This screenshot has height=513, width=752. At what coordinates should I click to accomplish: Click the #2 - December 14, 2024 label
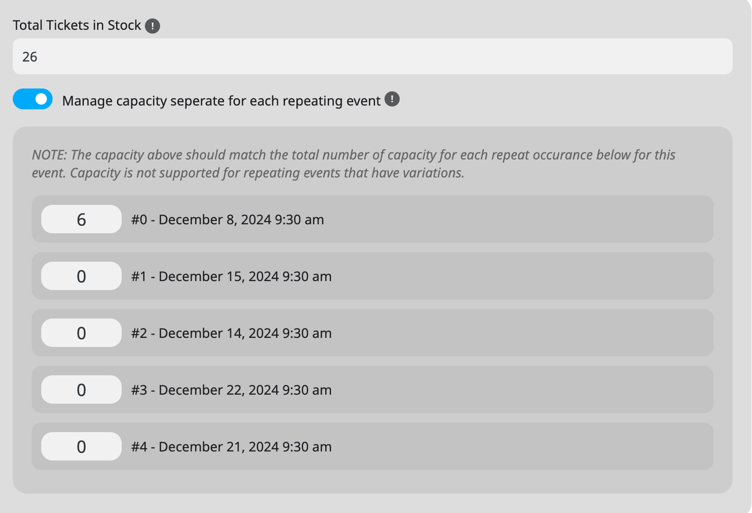pyautogui.click(x=232, y=333)
